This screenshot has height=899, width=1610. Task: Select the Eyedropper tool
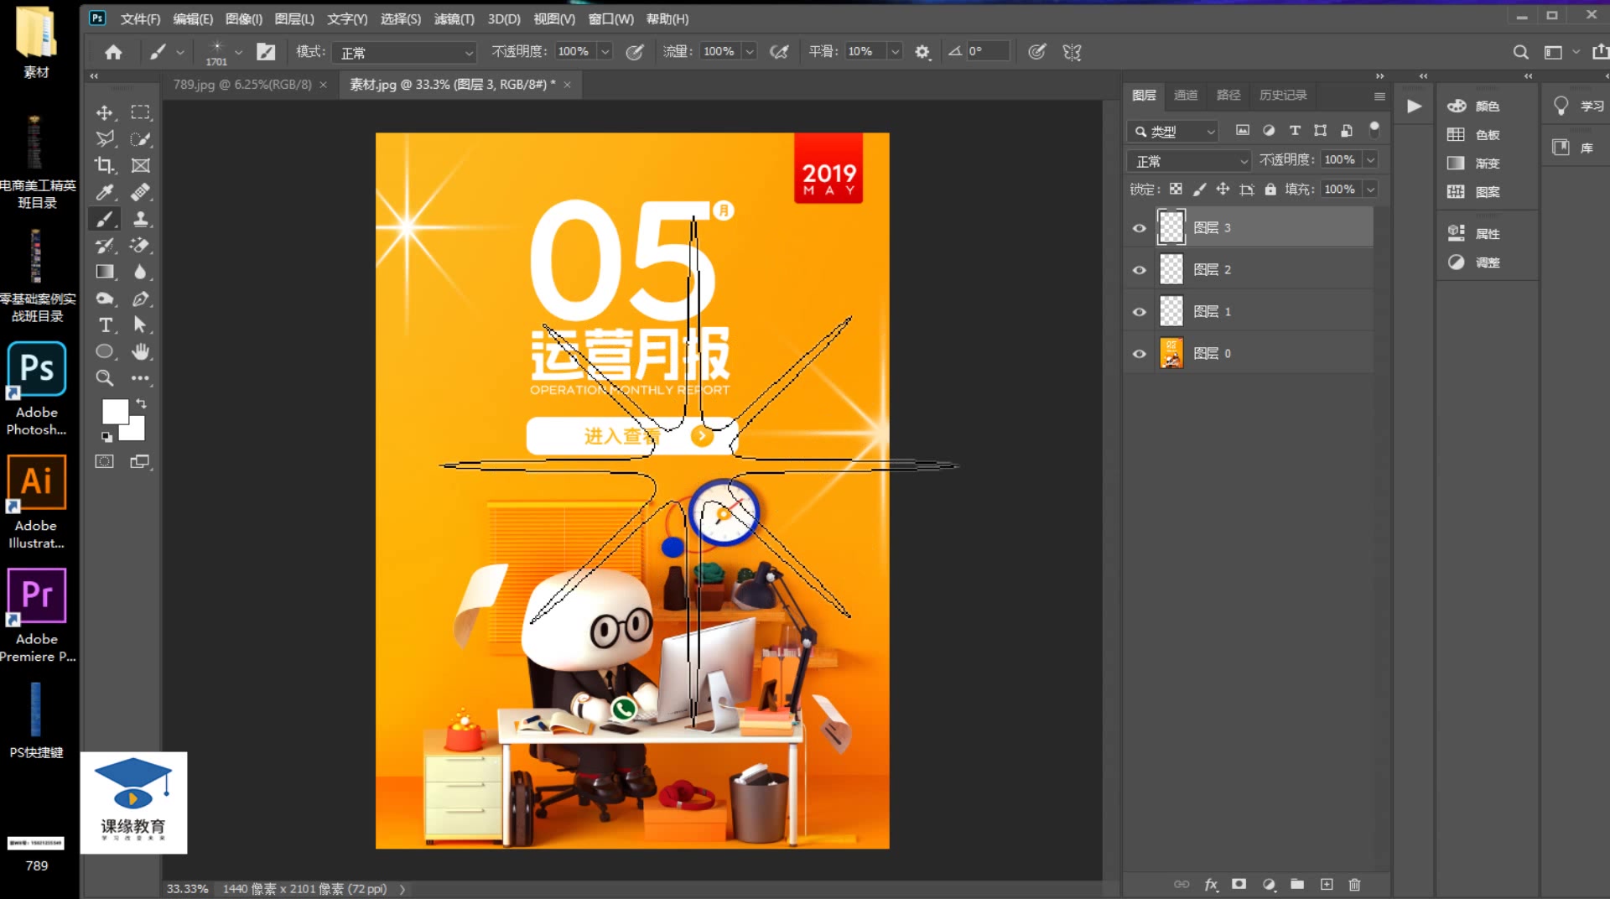tap(105, 192)
